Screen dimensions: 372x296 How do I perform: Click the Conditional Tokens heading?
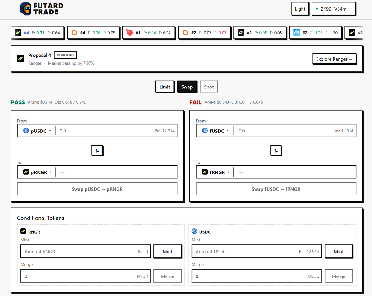[x=41, y=218]
